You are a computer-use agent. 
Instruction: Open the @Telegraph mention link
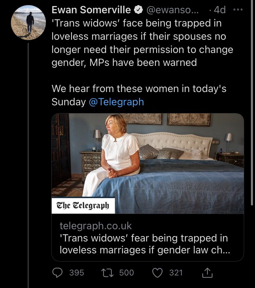(x=116, y=102)
